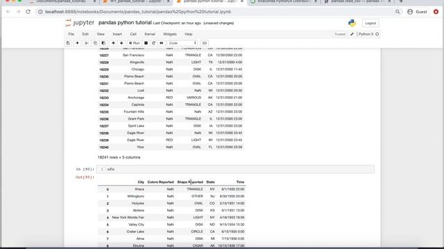Move selected cell up arrow
This screenshot has width=444, height=249.
tap(113, 43)
